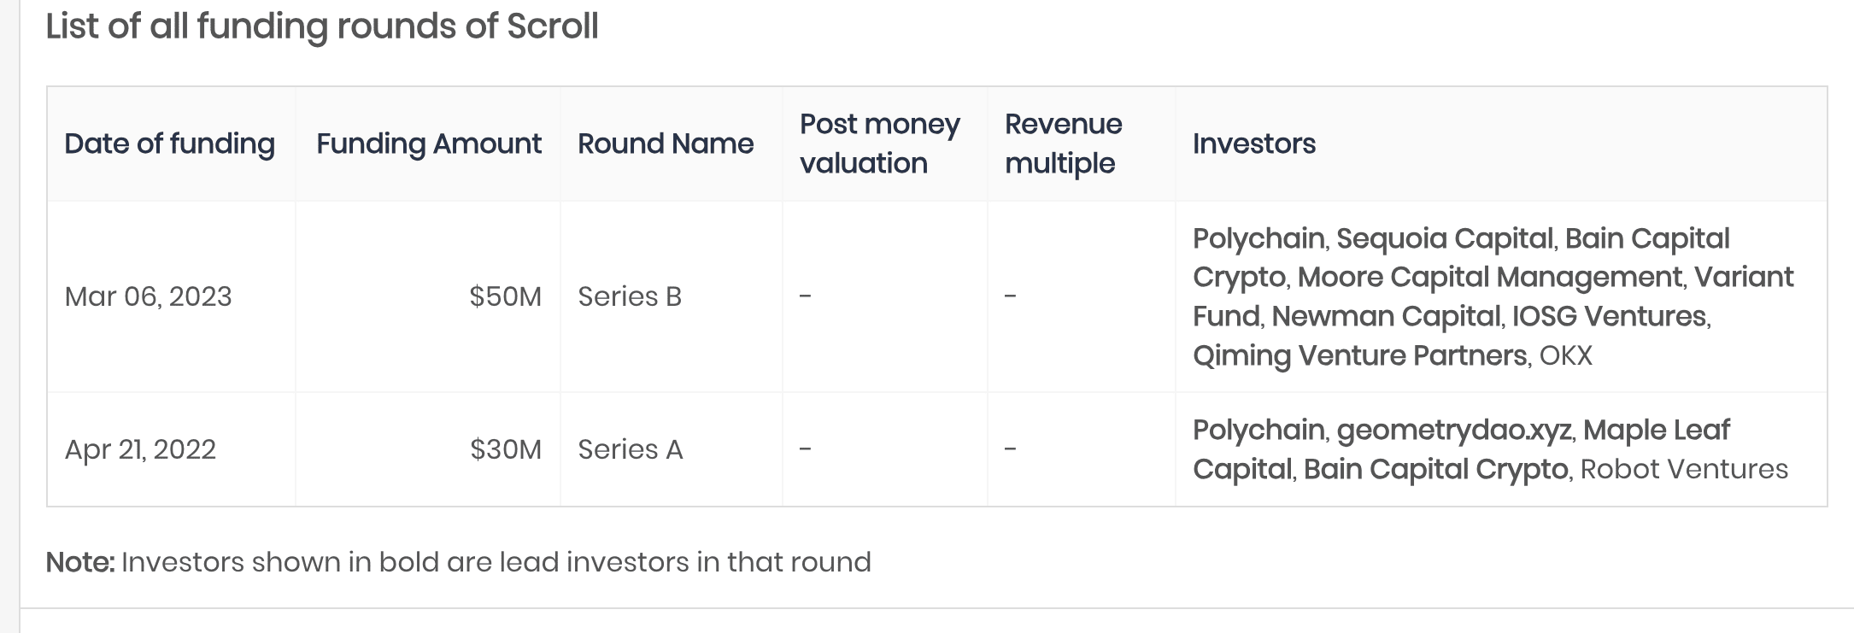Click the Revenue multiple column header
This screenshot has width=1854, height=633.
tap(1063, 144)
